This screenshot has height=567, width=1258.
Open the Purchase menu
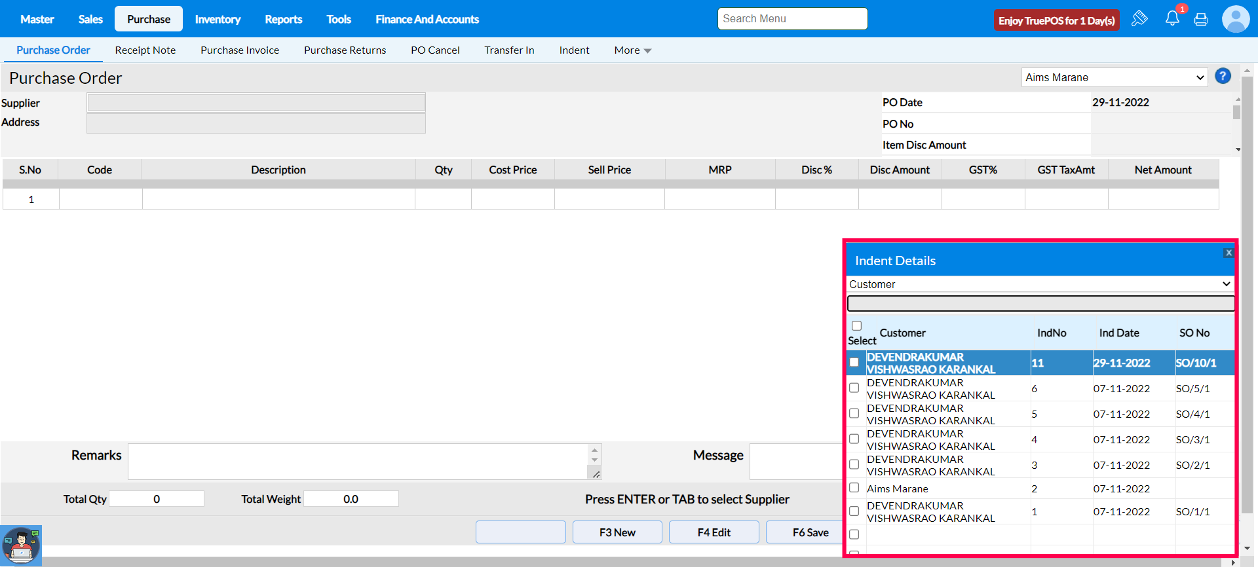point(149,19)
